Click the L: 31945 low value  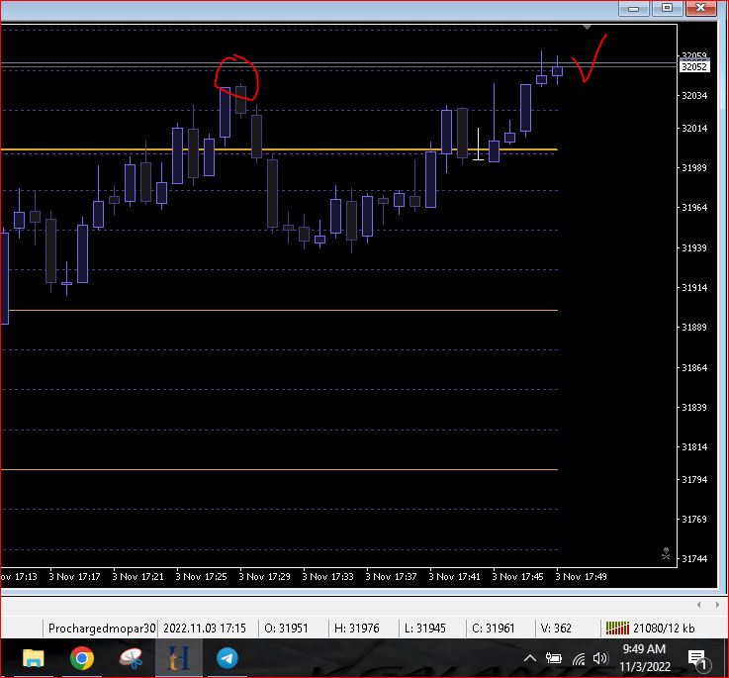425,629
